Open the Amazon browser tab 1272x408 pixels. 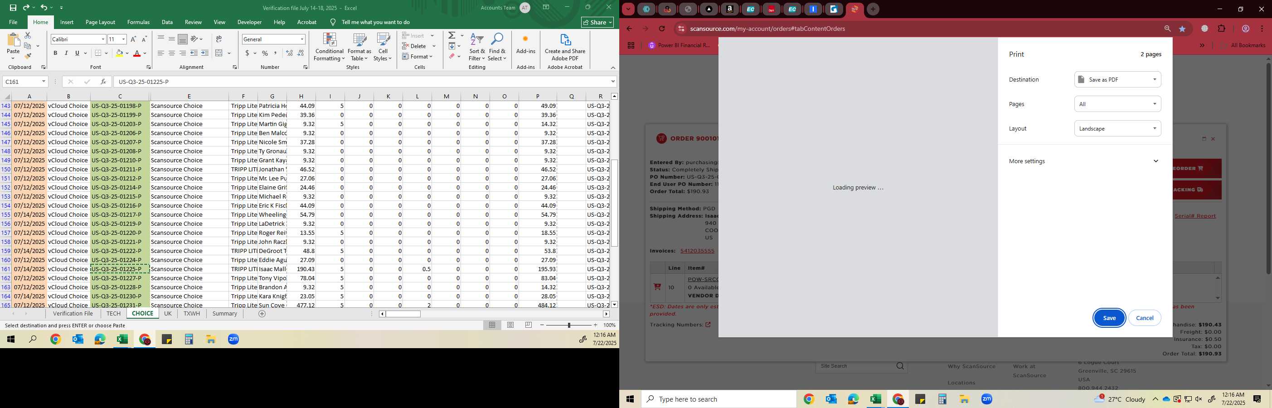coord(730,9)
